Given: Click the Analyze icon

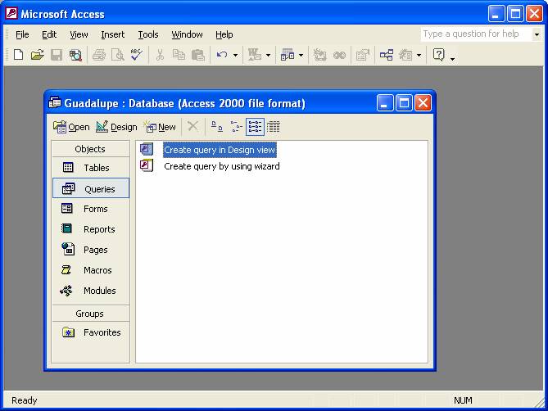Looking at the screenshot, I should [288, 55].
